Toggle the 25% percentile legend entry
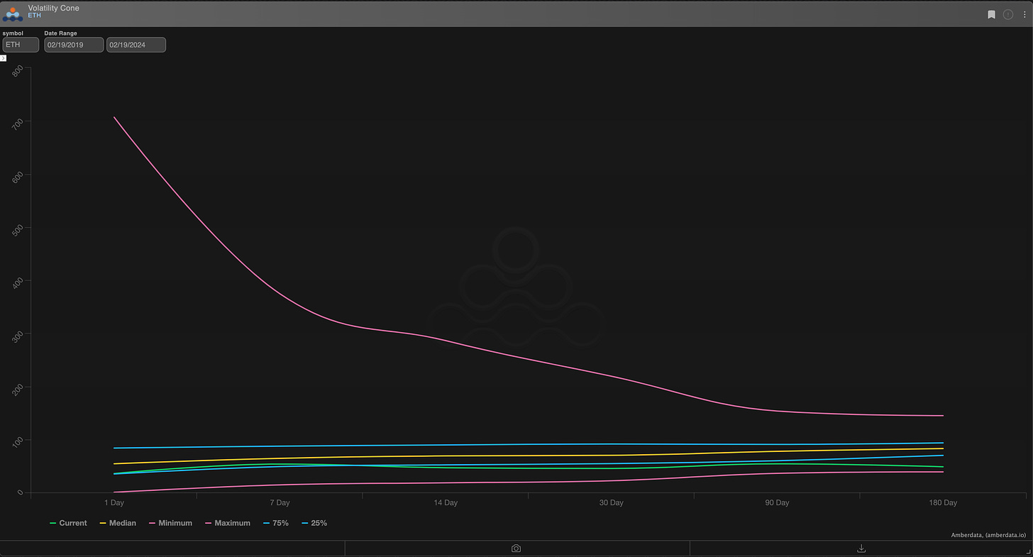 314,523
